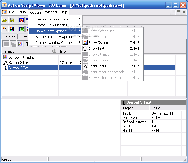188x163 pixels.
Task: Click the 'T' icon of Symbol 3 Text row
Action: 6,68
